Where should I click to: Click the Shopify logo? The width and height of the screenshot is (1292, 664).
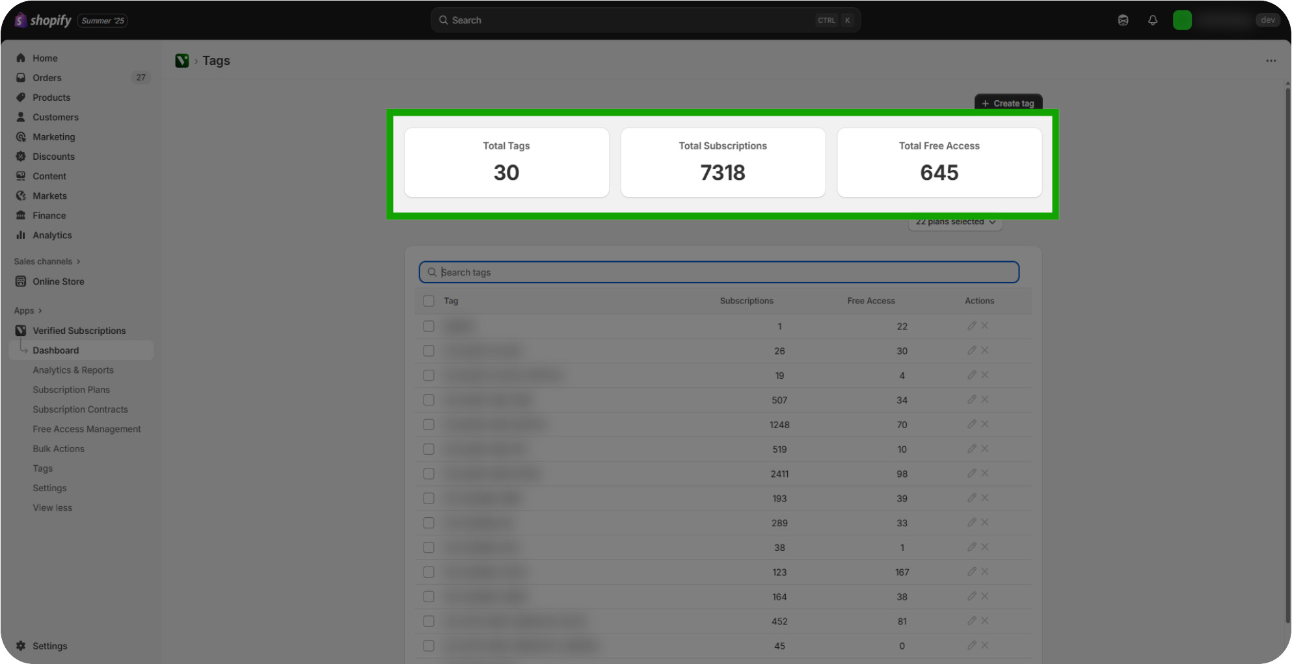[x=43, y=20]
